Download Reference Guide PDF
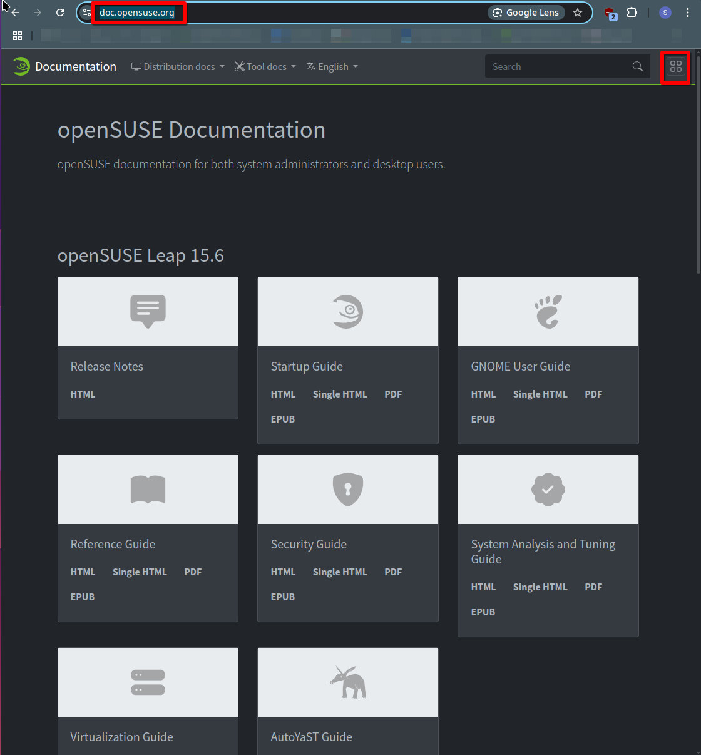Image resolution: width=701 pixels, height=755 pixels. [193, 572]
